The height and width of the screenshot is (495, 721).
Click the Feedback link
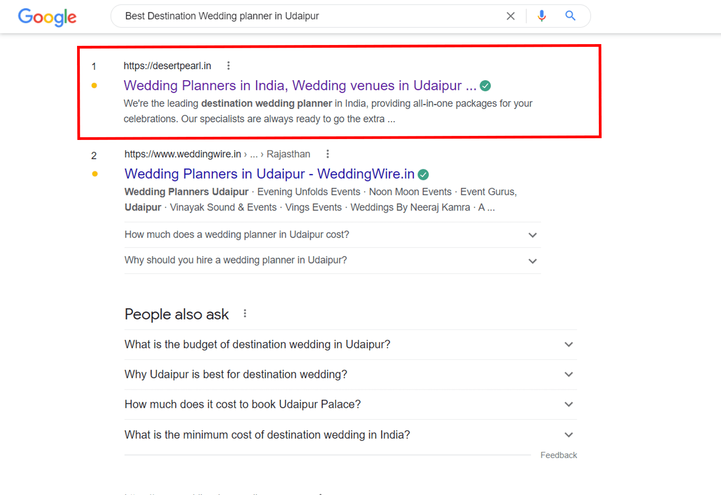558,455
